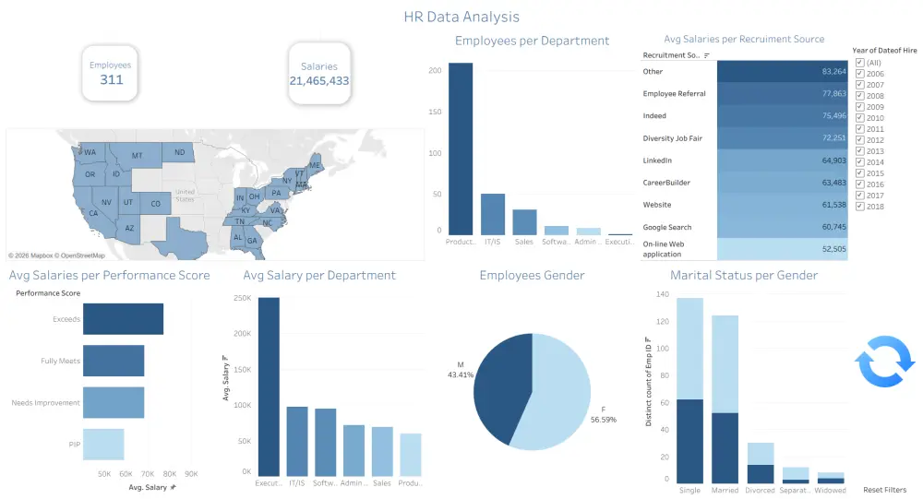The width and height of the screenshot is (923, 499).
Task: Select the Other recruitment source row 83,264
Action: coord(744,71)
